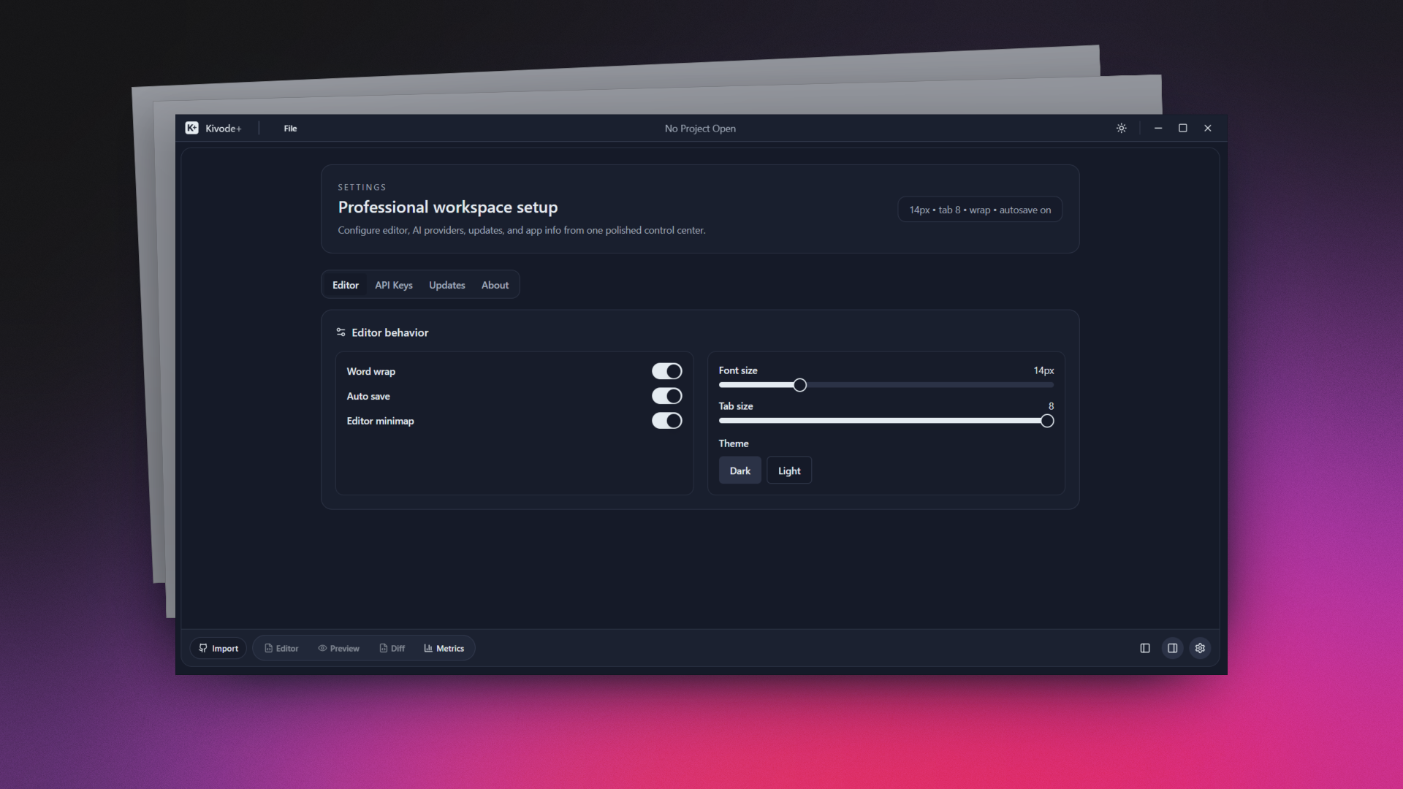The image size is (1403, 789).
Task: Disable the Word wrap toggle
Action: (x=666, y=371)
